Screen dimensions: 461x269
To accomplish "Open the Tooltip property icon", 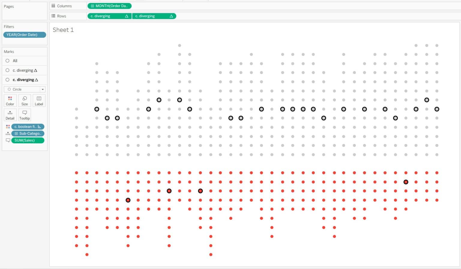I will [24, 115].
